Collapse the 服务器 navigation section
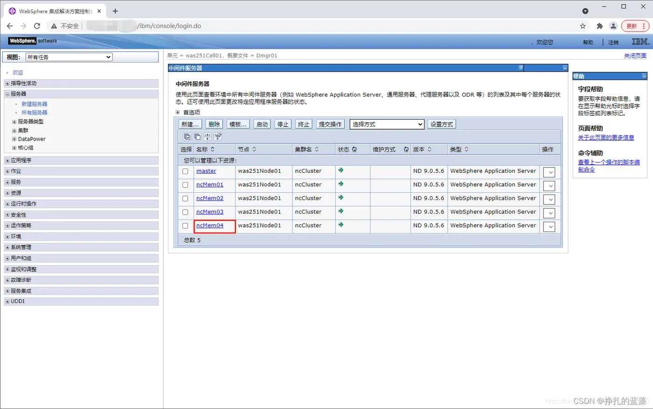This screenshot has height=409, width=653. [7, 94]
